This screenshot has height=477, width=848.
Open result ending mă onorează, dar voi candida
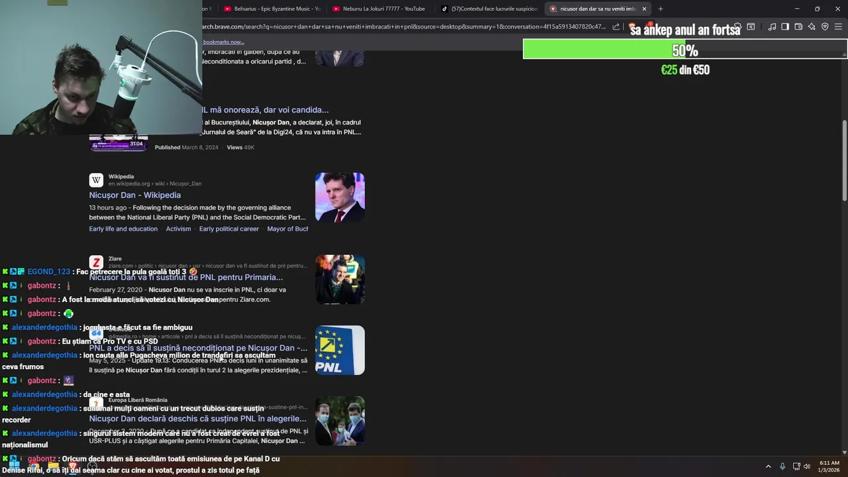265,110
